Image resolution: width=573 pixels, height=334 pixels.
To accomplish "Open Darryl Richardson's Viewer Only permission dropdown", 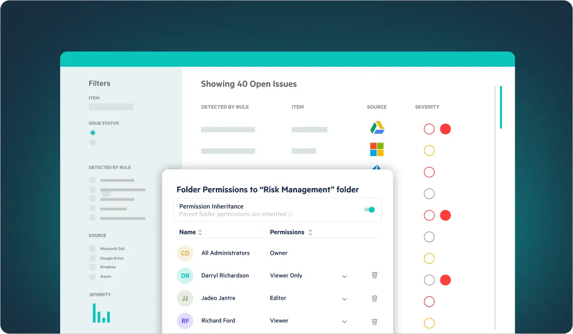I will 344,275.
